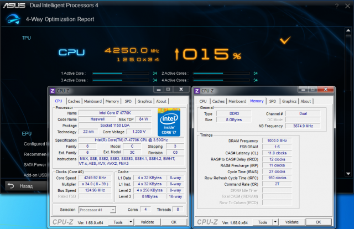Click the left CPU-Z window Z icon
Viewport: 354px width, 229px height.
53,91
